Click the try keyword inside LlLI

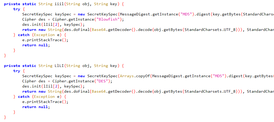[17, 71]
